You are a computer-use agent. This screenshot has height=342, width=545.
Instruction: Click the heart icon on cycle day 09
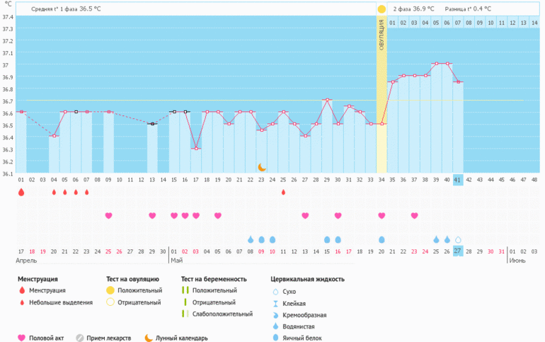pyautogui.click(x=108, y=215)
